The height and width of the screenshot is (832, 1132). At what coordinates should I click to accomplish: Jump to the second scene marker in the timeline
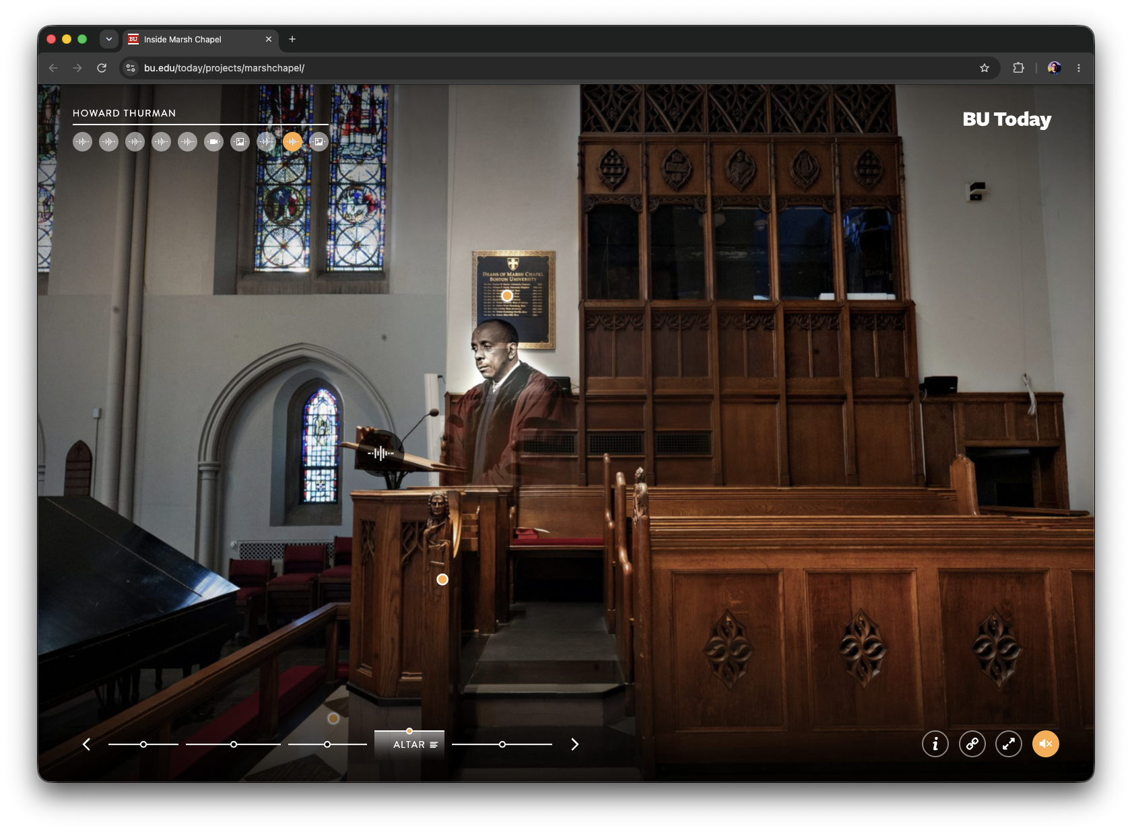tap(234, 744)
